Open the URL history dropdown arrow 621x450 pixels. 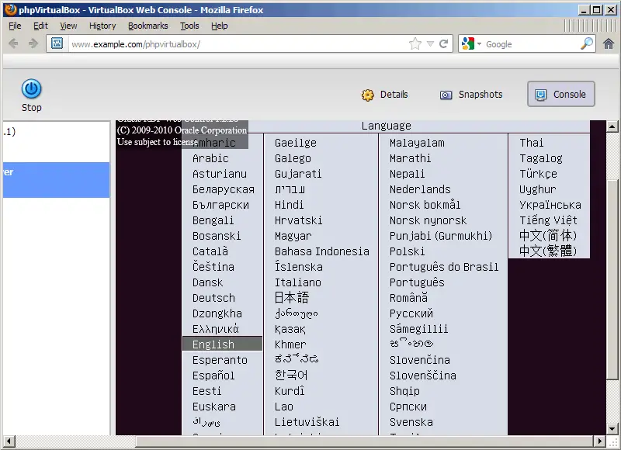[431, 44]
